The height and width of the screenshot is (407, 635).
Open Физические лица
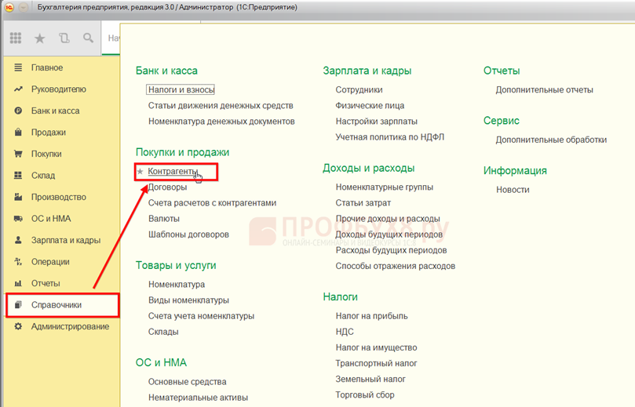370,106
